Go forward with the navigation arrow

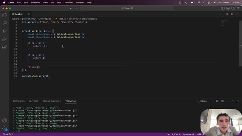tap(77, 8)
